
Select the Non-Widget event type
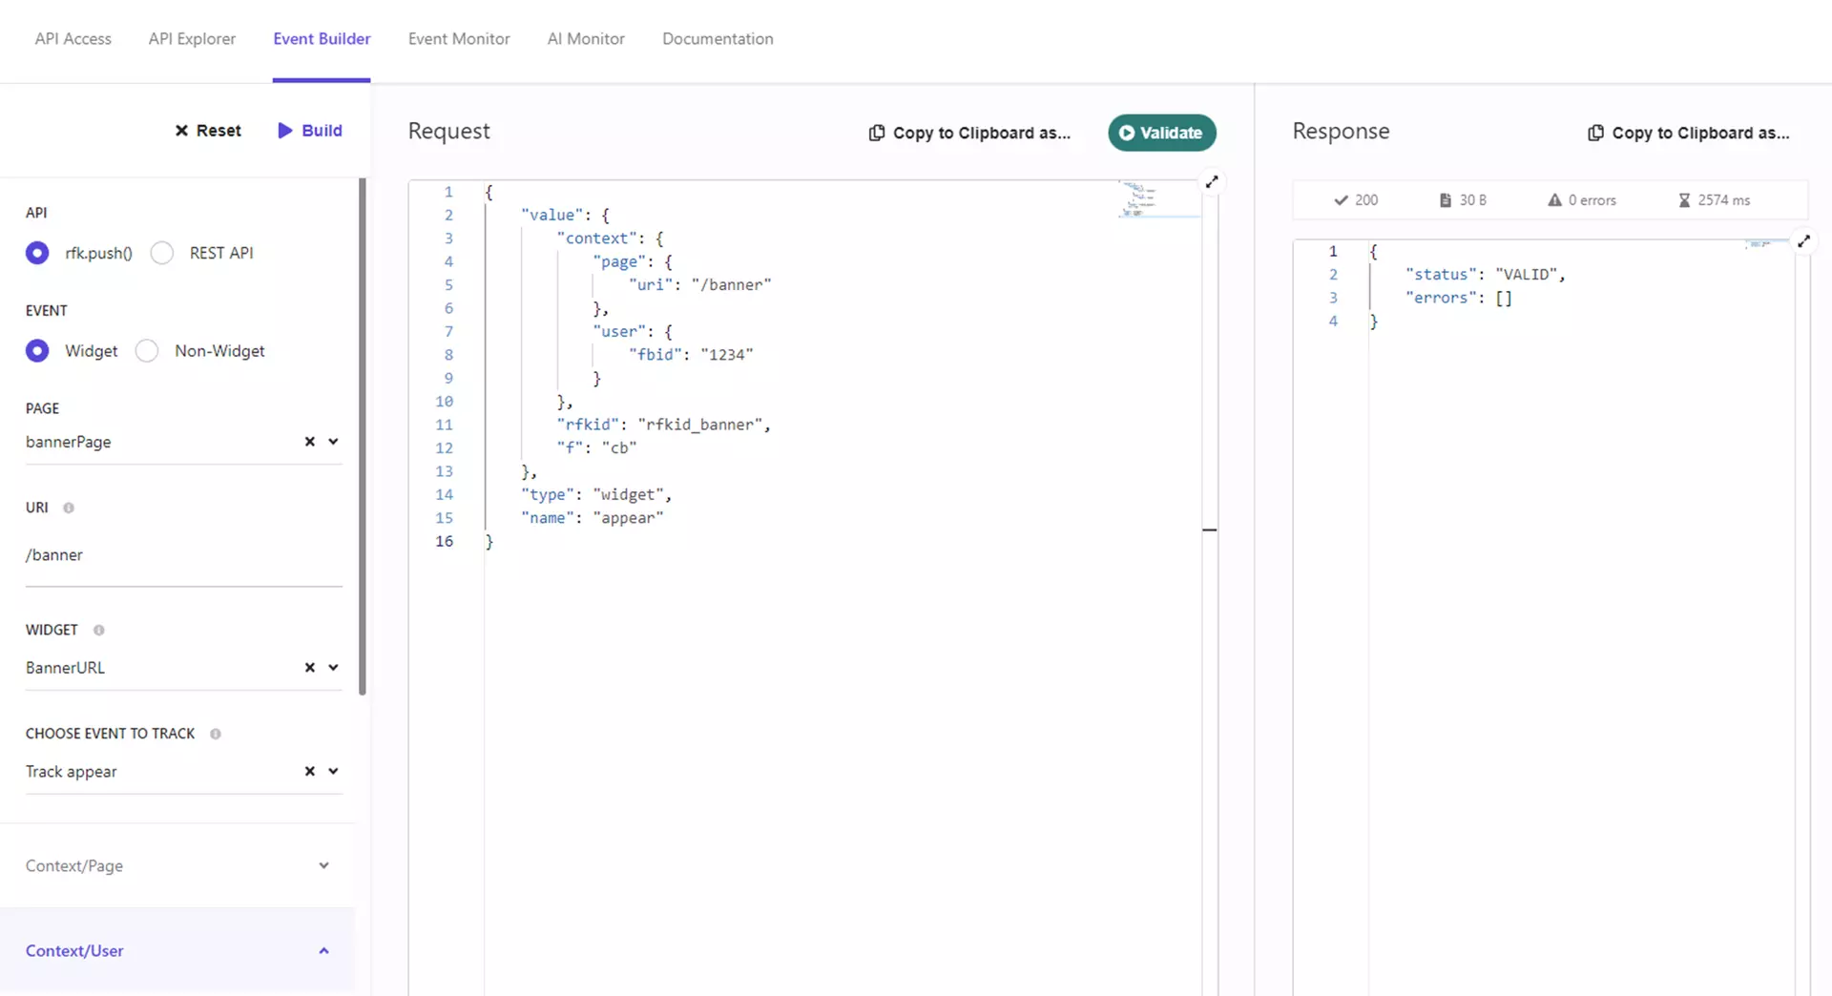pos(146,350)
